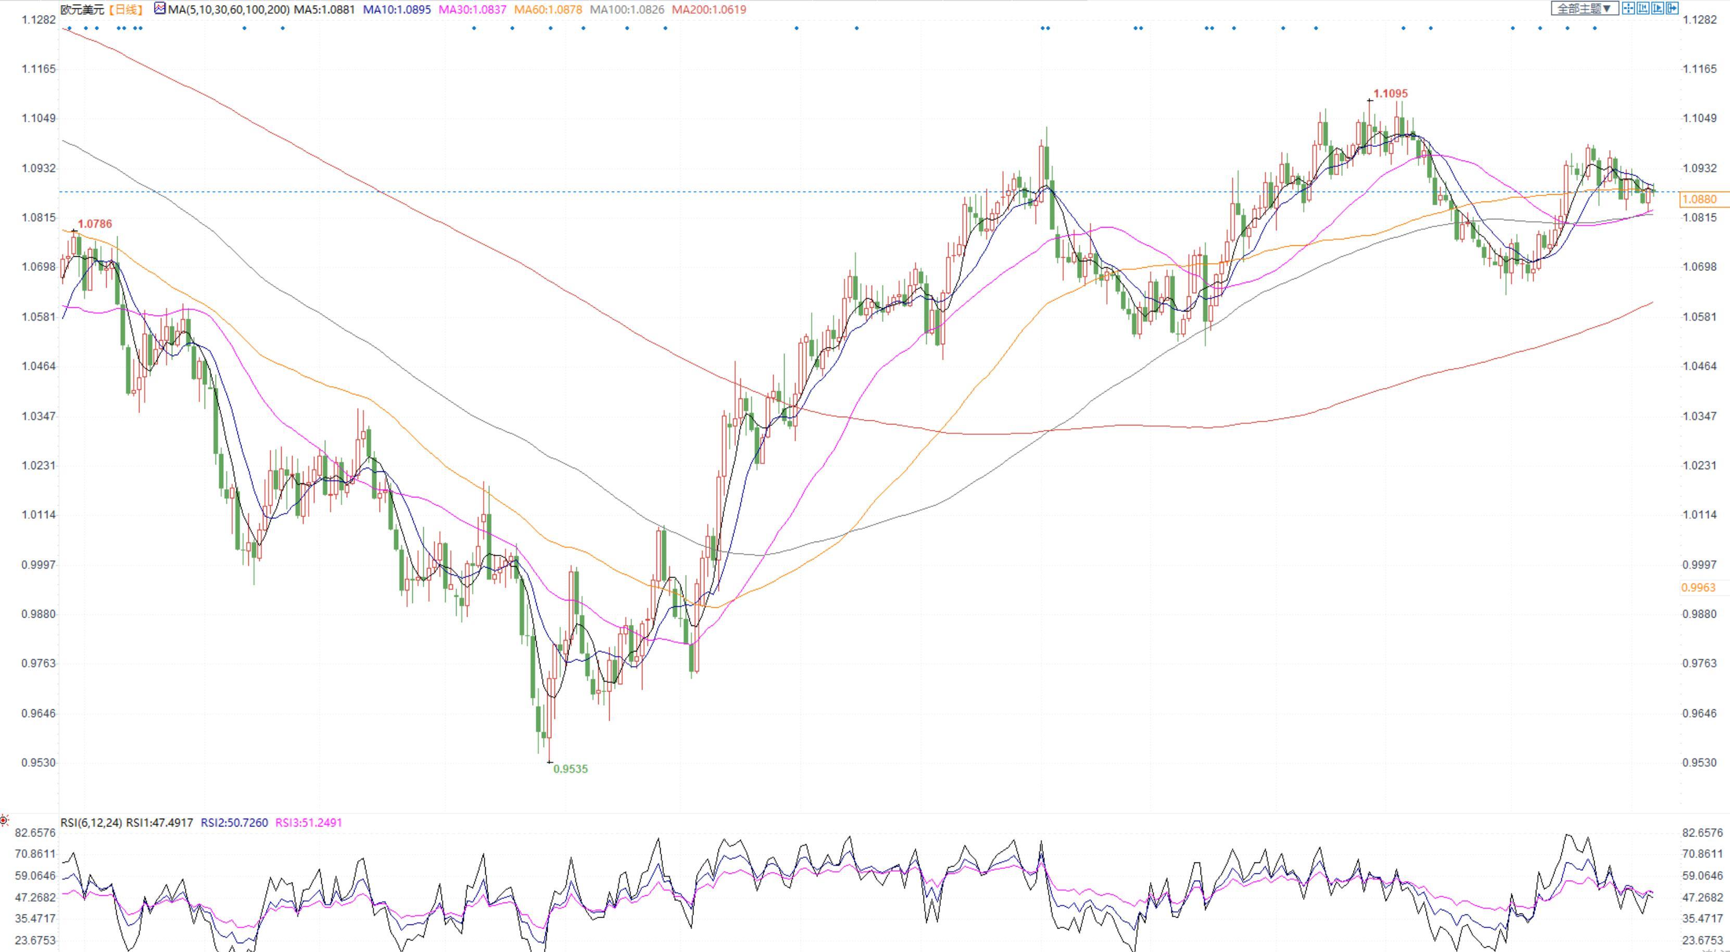Select the MA10:1.0895 legend entry

tap(397, 9)
